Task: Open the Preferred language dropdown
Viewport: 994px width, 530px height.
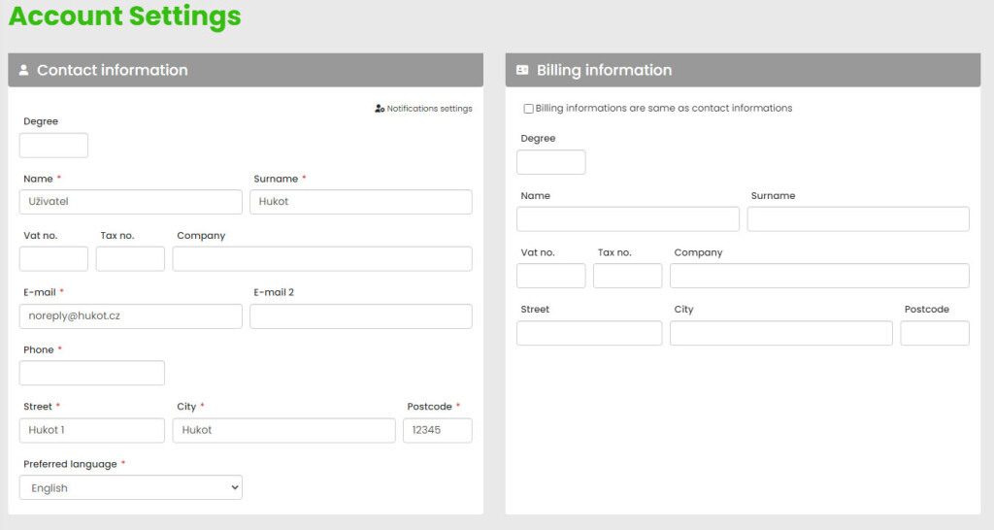Action: pos(130,487)
